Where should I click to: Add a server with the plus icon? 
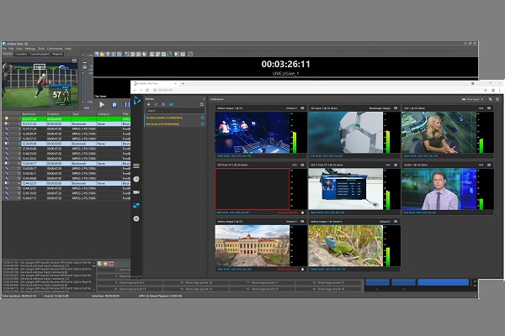pos(148,104)
